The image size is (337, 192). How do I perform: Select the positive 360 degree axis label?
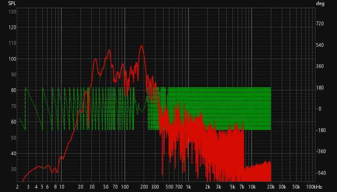click(320, 66)
